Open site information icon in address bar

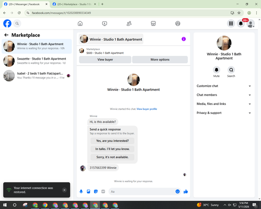(x=28, y=13)
